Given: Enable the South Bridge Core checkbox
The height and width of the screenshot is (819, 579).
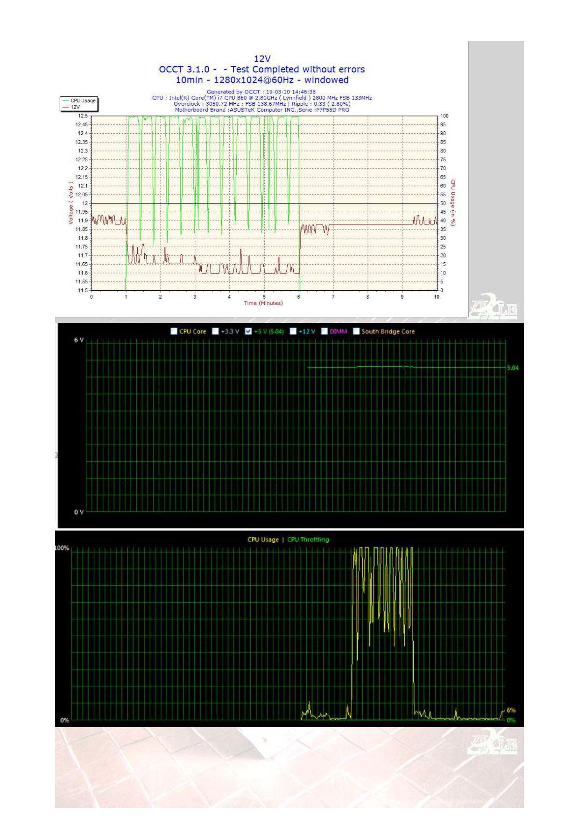Looking at the screenshot, I should point(356,331).
